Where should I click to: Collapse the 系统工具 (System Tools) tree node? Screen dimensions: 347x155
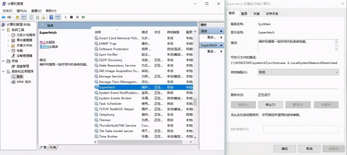point(3,30)
